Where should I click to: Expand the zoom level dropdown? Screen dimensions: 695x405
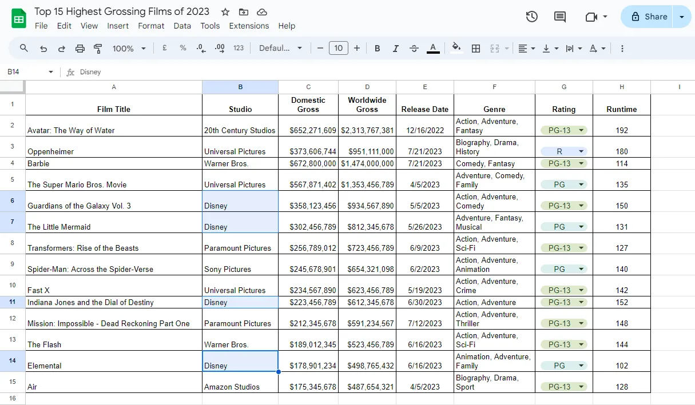[144, 49]
